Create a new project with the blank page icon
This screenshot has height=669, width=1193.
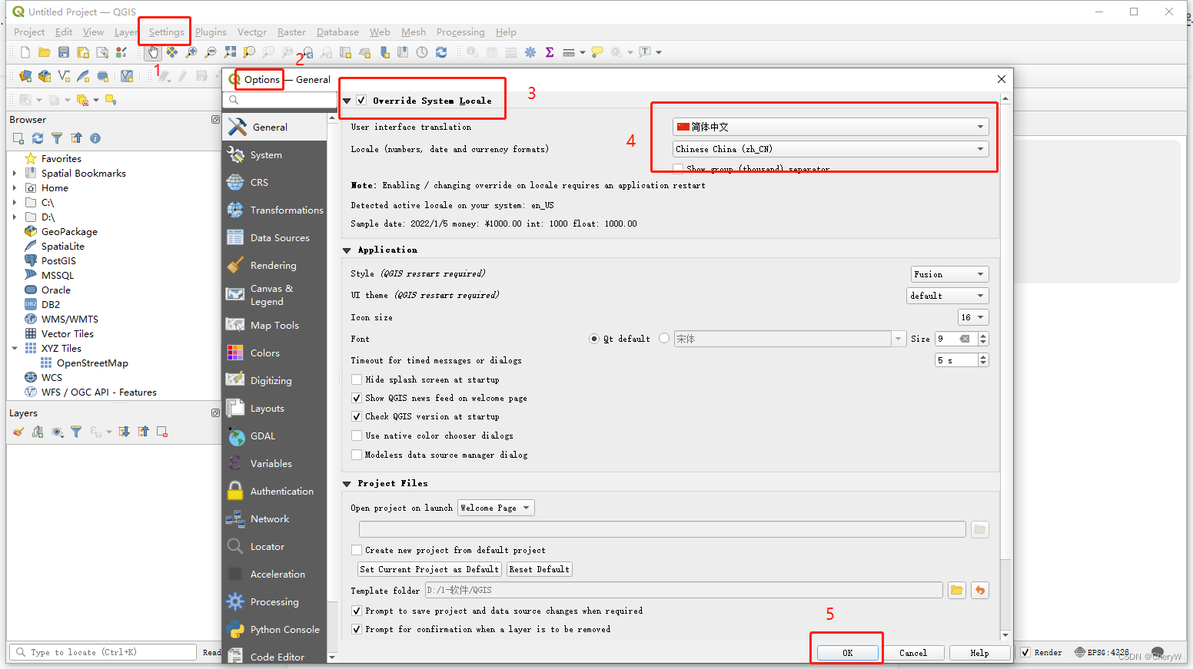(x=25, y=52)
